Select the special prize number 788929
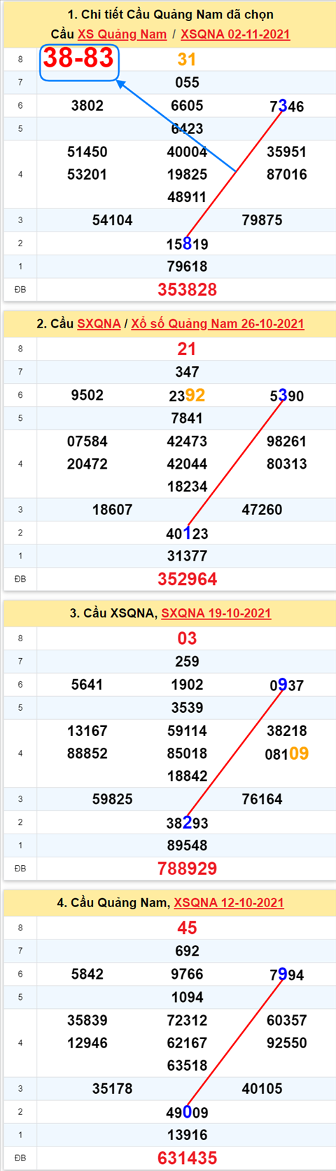The height and width of the screenshot is (1171, 336). coord(188,869)
